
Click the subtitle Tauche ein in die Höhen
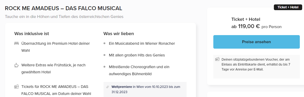coord(64,17)
